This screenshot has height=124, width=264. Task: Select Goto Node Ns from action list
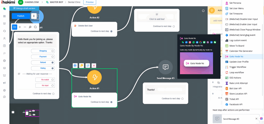coord(236,56)
